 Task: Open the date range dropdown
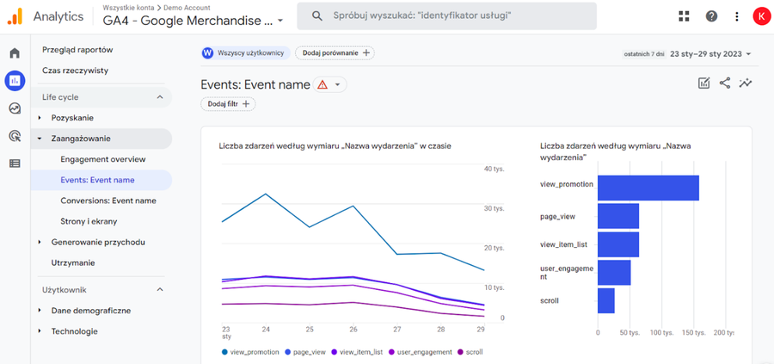[710, 54]
